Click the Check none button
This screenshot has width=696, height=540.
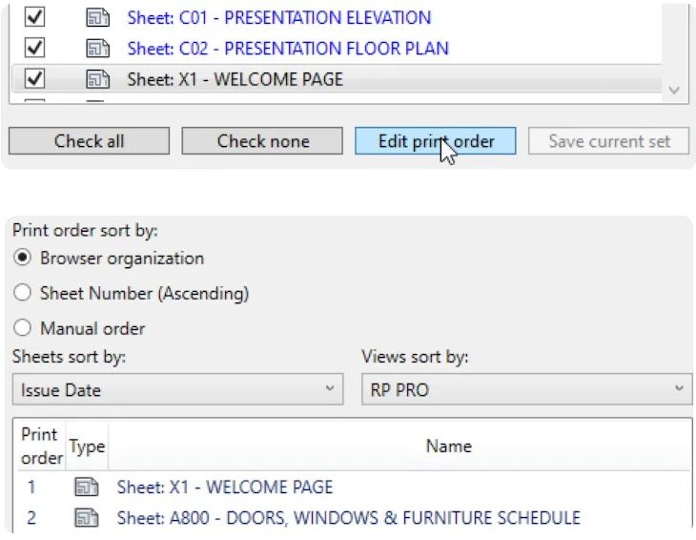[262, 141]
